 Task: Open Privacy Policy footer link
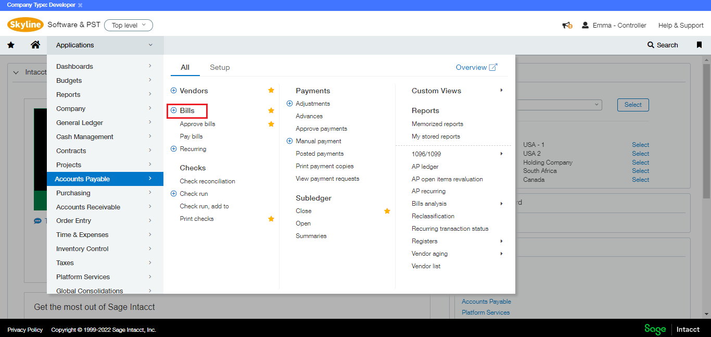[25, 330]
